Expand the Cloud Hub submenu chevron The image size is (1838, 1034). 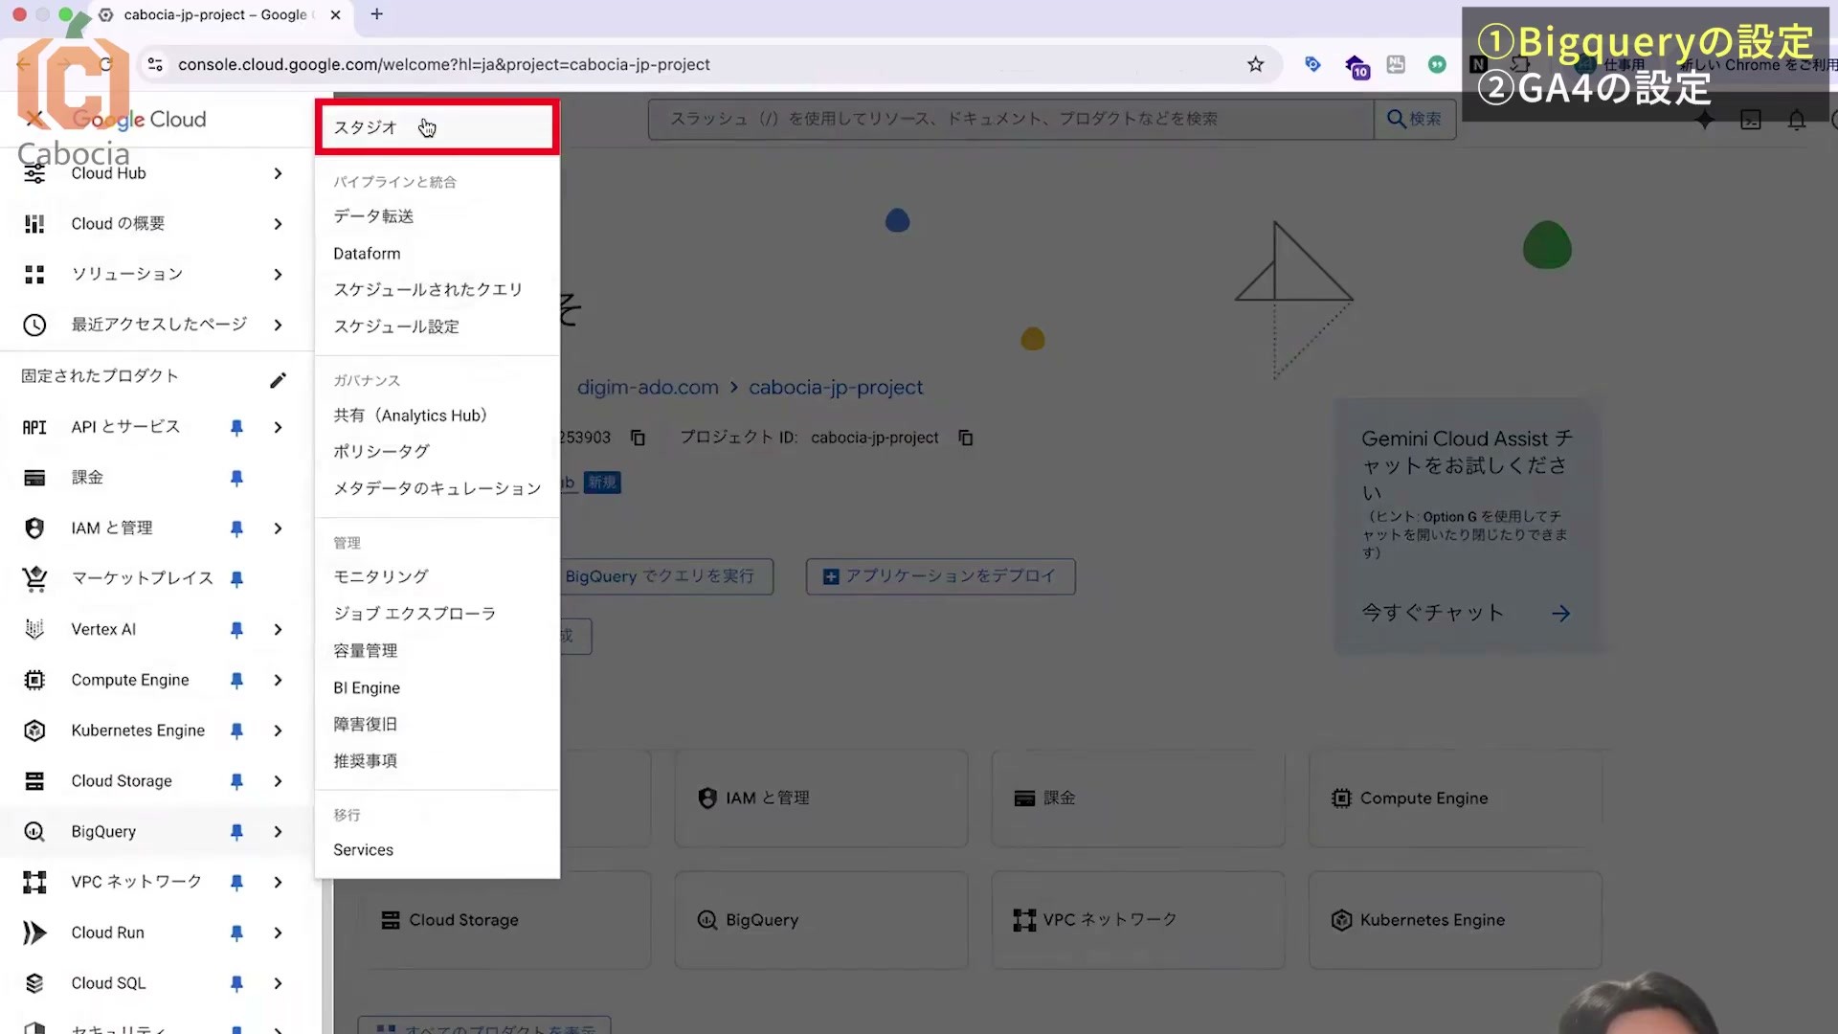278,173
